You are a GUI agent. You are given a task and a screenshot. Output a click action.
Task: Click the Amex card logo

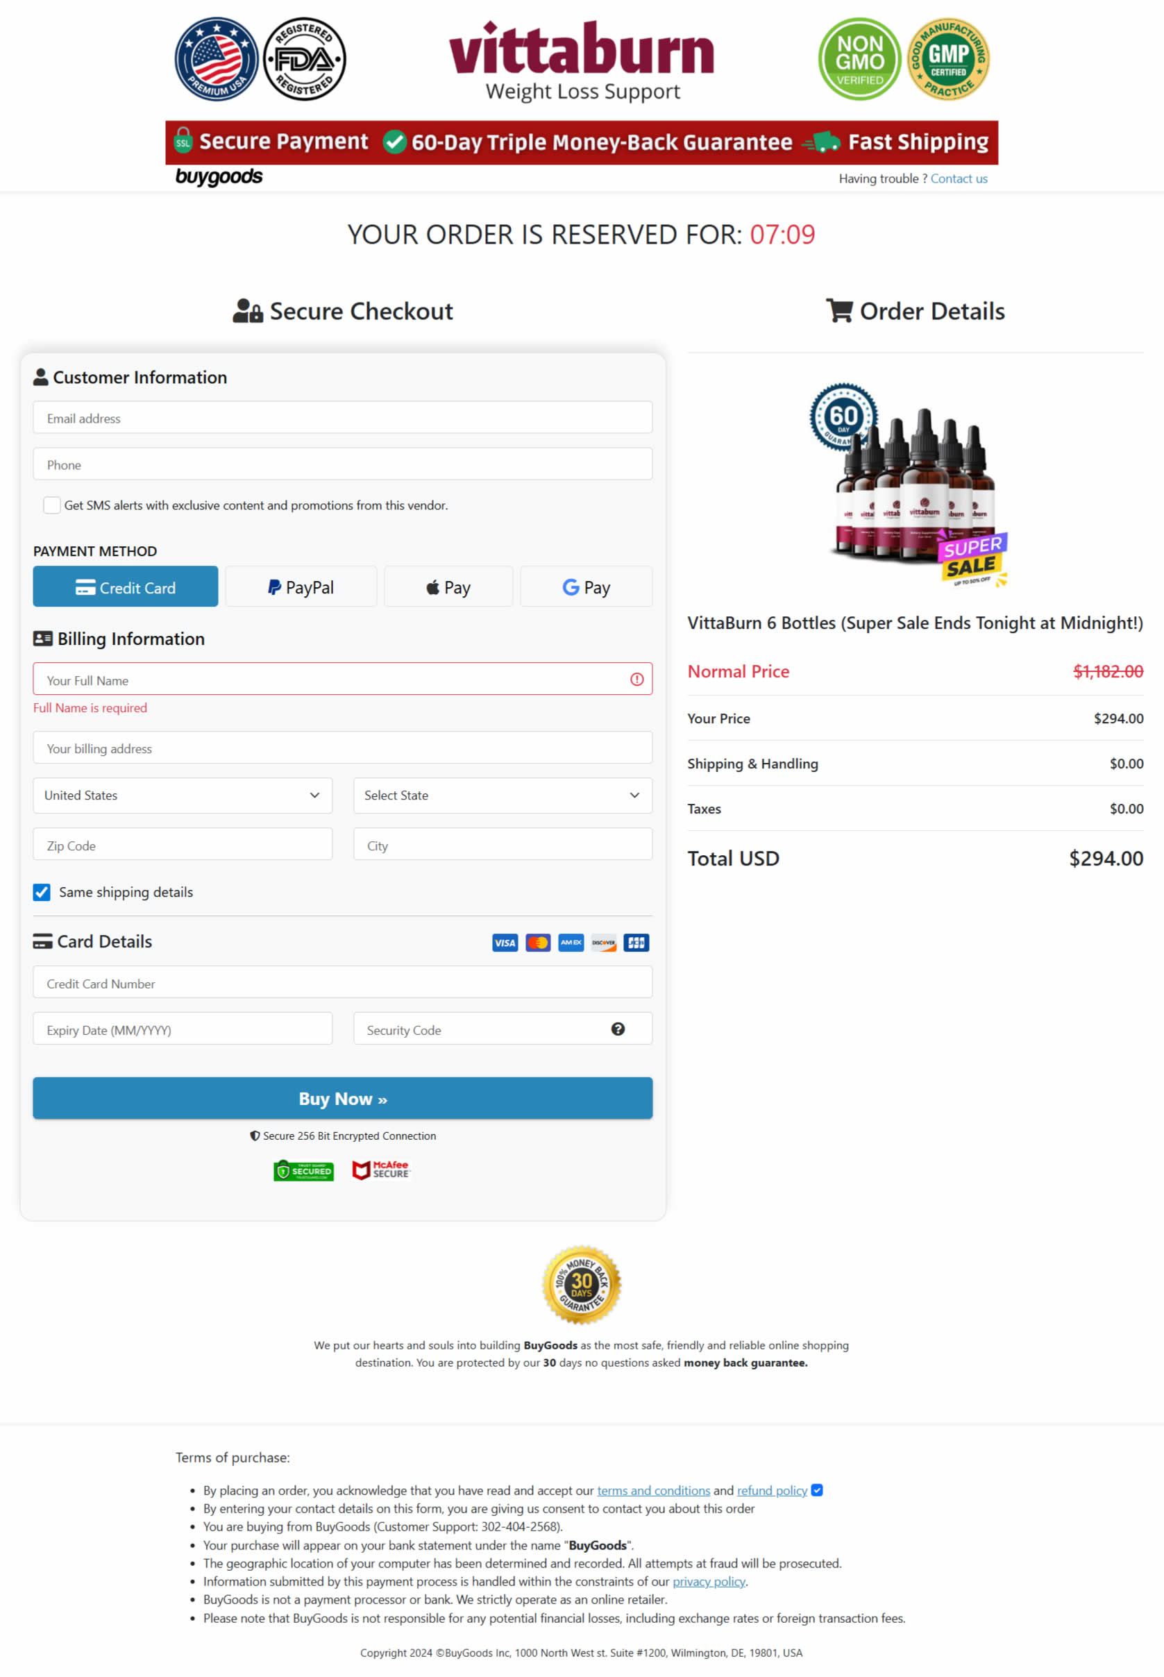pyautogui.click(x=571, y=943)
